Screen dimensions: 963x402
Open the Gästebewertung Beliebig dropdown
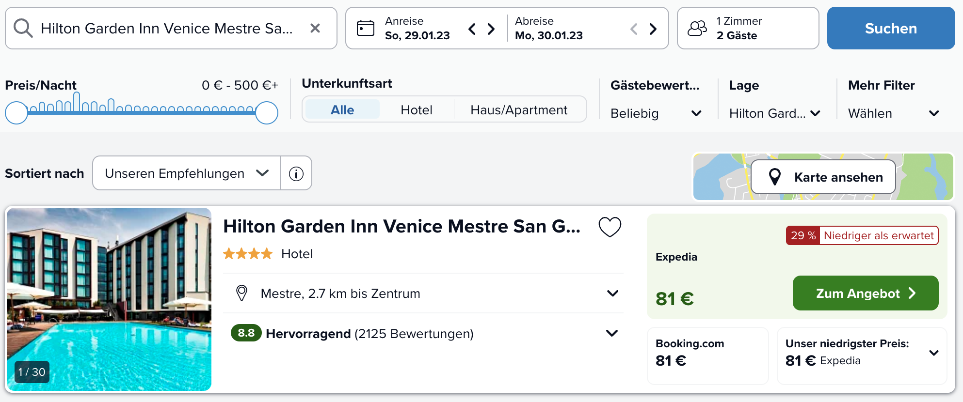pos(656,113)
